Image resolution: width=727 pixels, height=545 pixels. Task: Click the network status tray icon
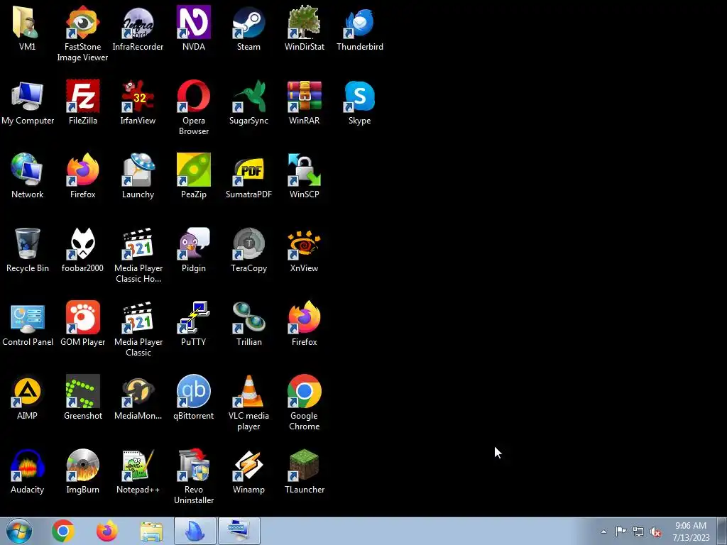click(x=638, y=532)
